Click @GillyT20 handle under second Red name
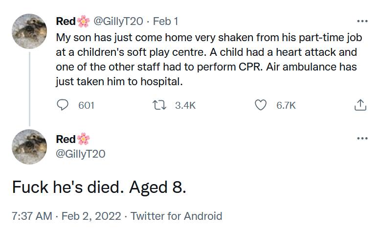Viewport: 381px width, 235px height. 81,154
